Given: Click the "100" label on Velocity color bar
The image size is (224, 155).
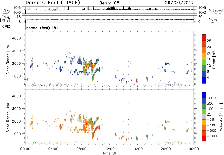Looking at the screenshot, I should click(210, 109).
